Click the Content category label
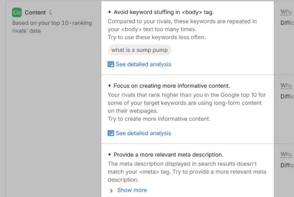 [35, 13]
